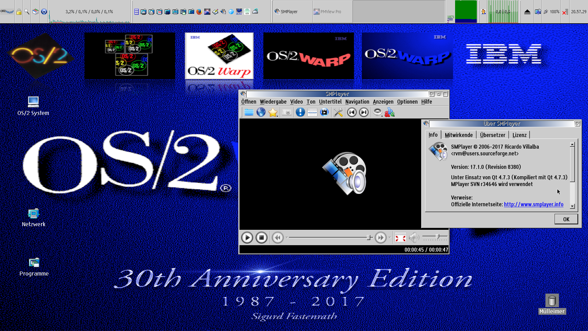Click the blue CD disc icon in top bar
The image size is (588, 331).
[x=231, y=12]
